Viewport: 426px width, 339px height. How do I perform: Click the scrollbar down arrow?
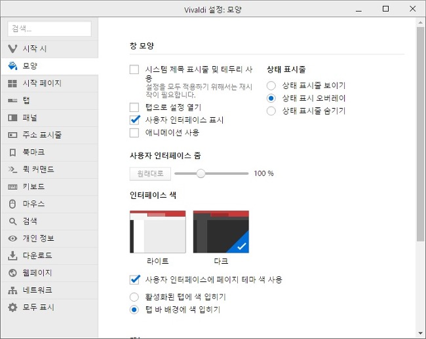[x=420, y=334]
